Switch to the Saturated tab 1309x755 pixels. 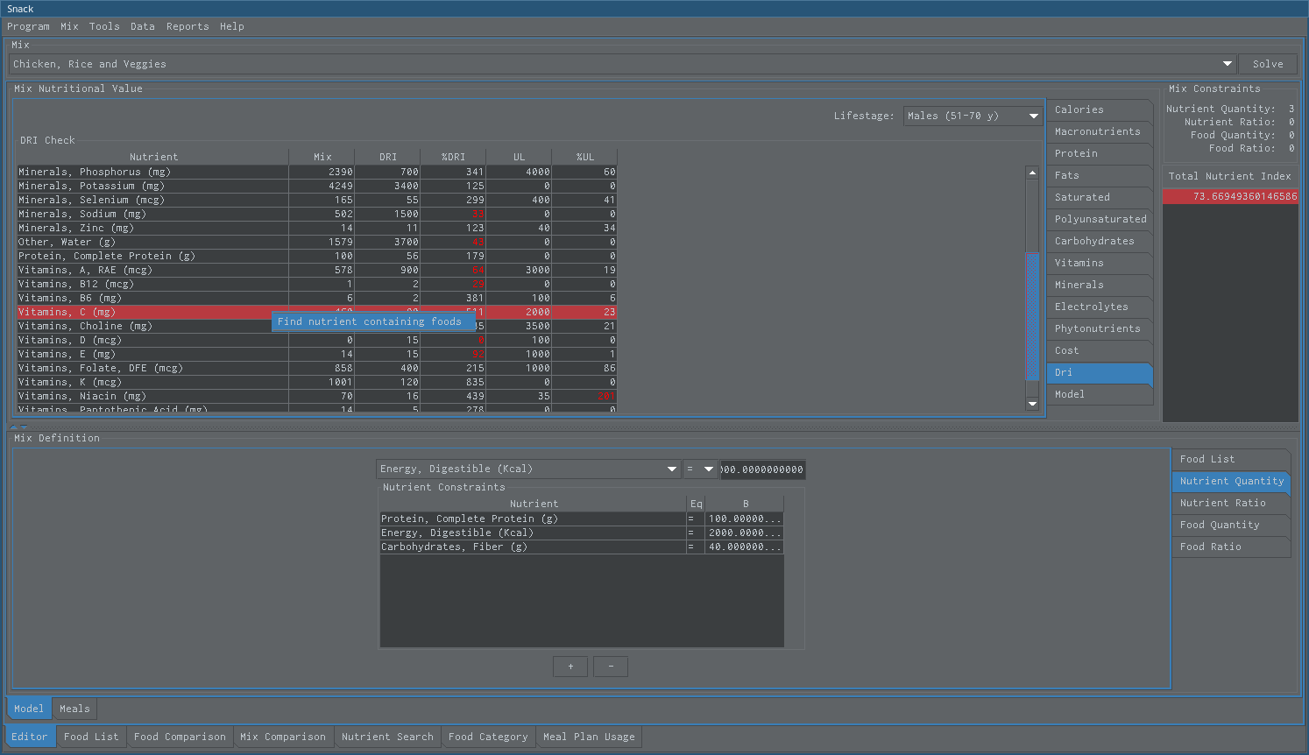click(x=1100, y=197)
